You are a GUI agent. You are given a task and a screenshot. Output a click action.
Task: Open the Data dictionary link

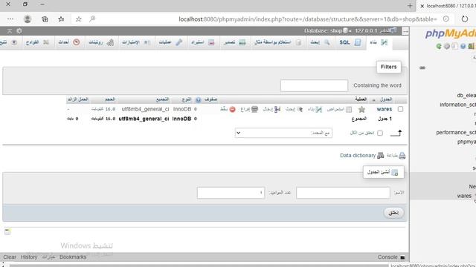click(358, 156)
